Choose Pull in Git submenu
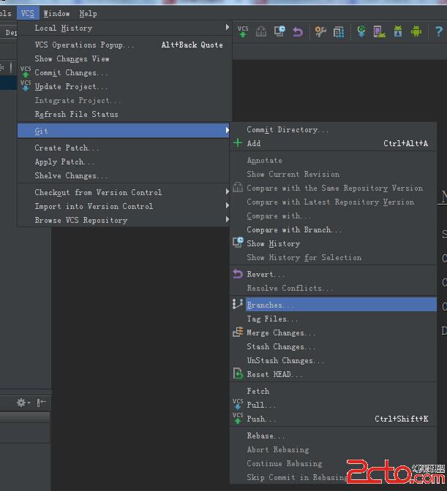This screenshot has width=447, height=491. coord(334,405)
